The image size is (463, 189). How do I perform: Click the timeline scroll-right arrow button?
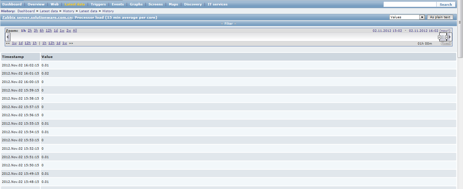450,37
